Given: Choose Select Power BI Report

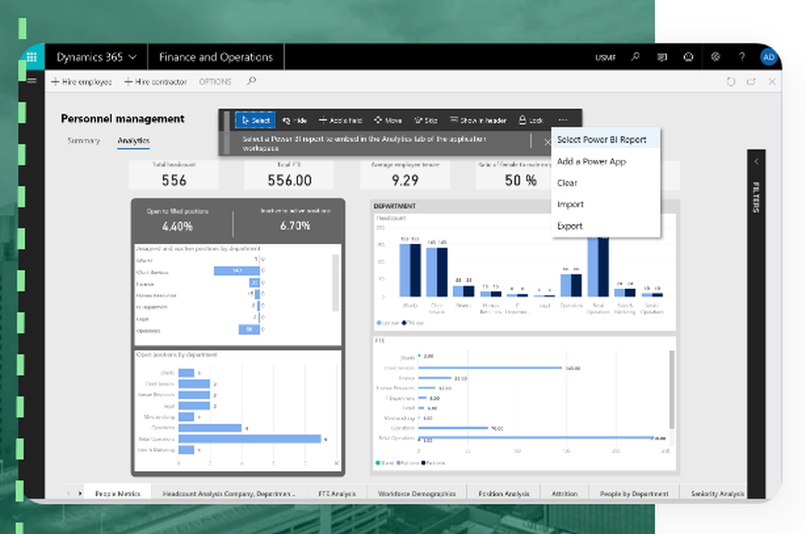Looking at the screenshot, I should [605, 140].
